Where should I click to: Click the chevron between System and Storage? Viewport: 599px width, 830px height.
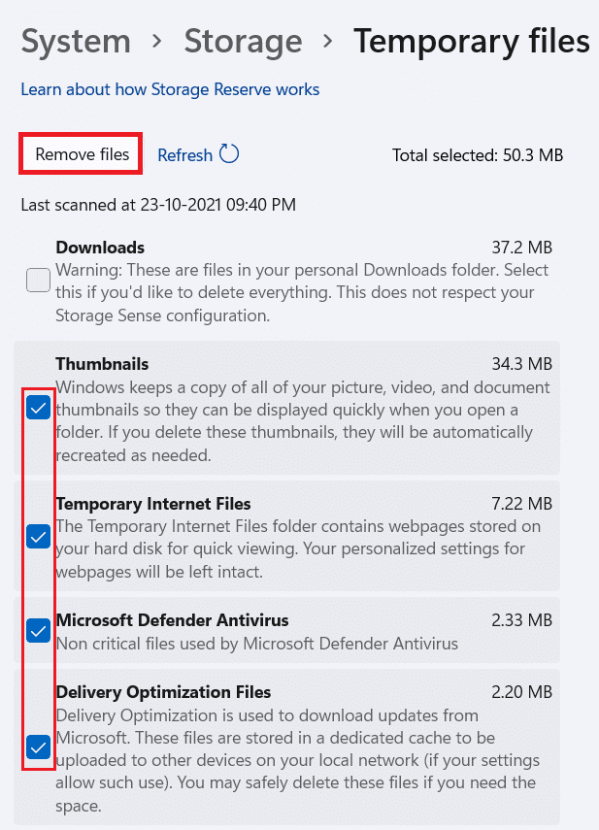156,43
